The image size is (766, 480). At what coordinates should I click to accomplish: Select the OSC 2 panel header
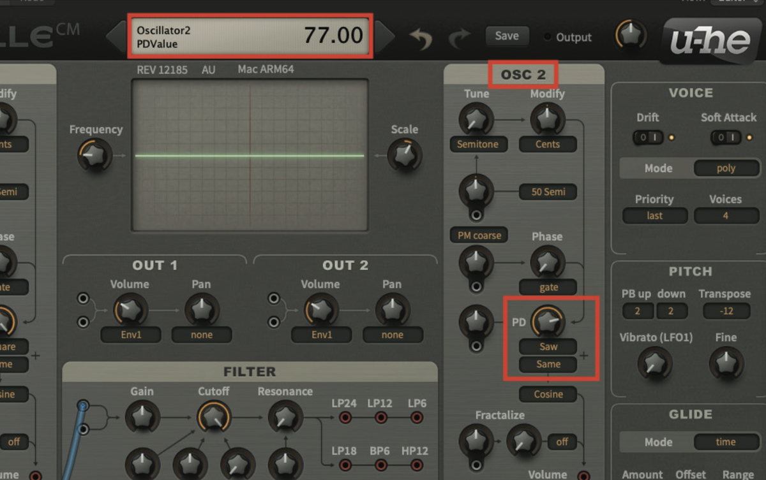(x=522, y=74)
